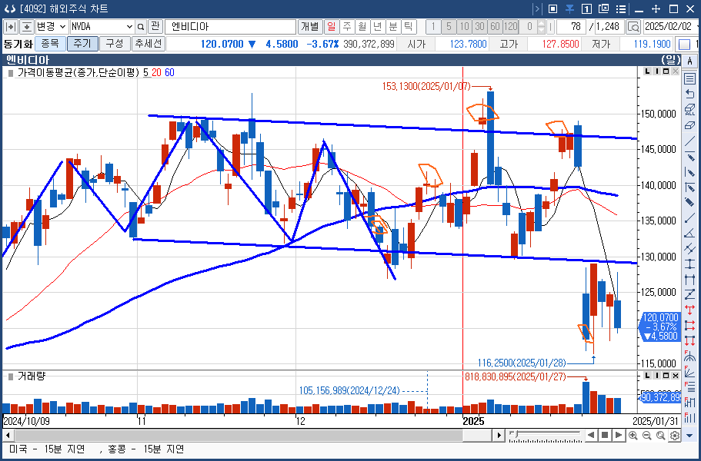This screenshot has width=701, height=461.
Task: Close the price panel with X
Action: point(676,71)
